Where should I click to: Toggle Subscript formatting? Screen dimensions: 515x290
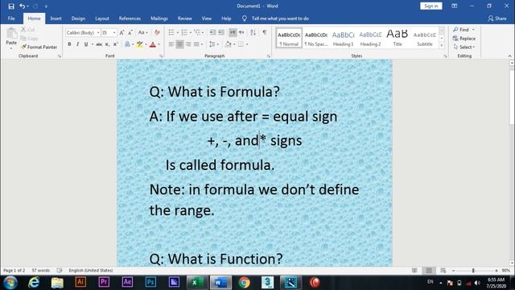pyautogui.click(x=107, y=44)
